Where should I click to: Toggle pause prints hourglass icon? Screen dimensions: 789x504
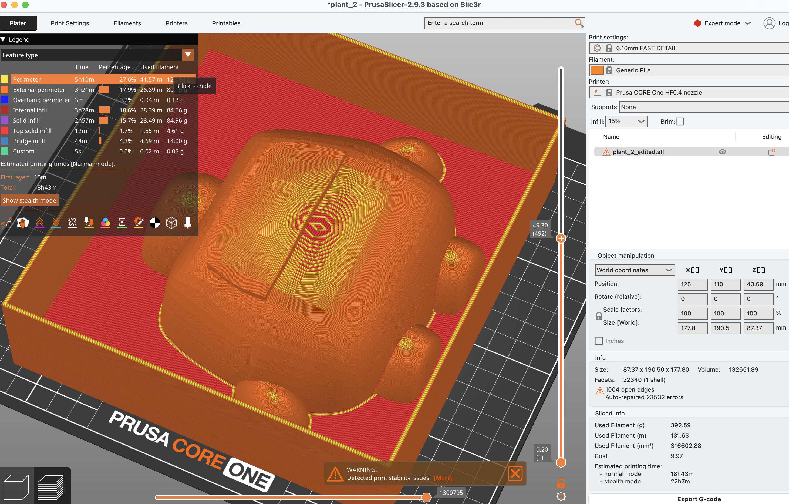point(122,223)
